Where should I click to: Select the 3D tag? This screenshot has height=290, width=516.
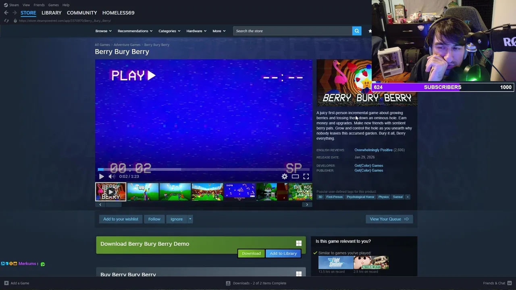[320, 197]
